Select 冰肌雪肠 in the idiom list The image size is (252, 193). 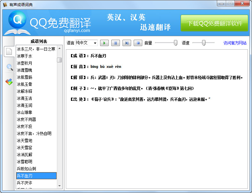coord(36,77)
